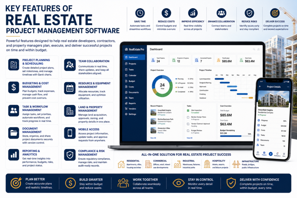Click the Plan Better target icon
This screenshot has height=198, width=297.
[x=16, y=183]
